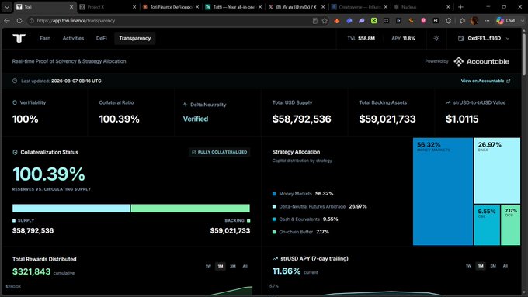
Task: Open the purple feather extension icon
Action: coord(361,21)
